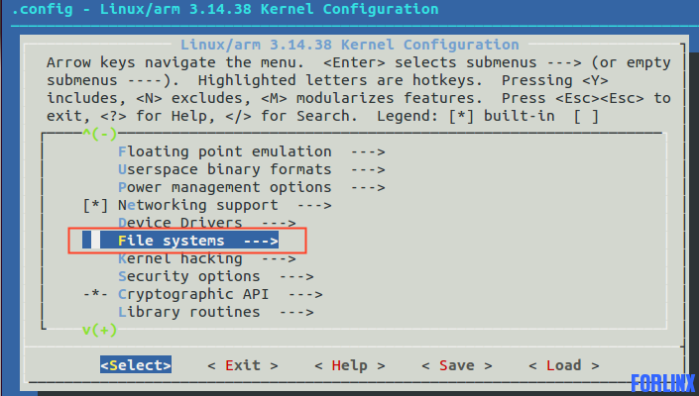Open Userspace binary formats submenu
Viewport: 699px width, 396px height.
pyautogui.click(x=252, y=169)
